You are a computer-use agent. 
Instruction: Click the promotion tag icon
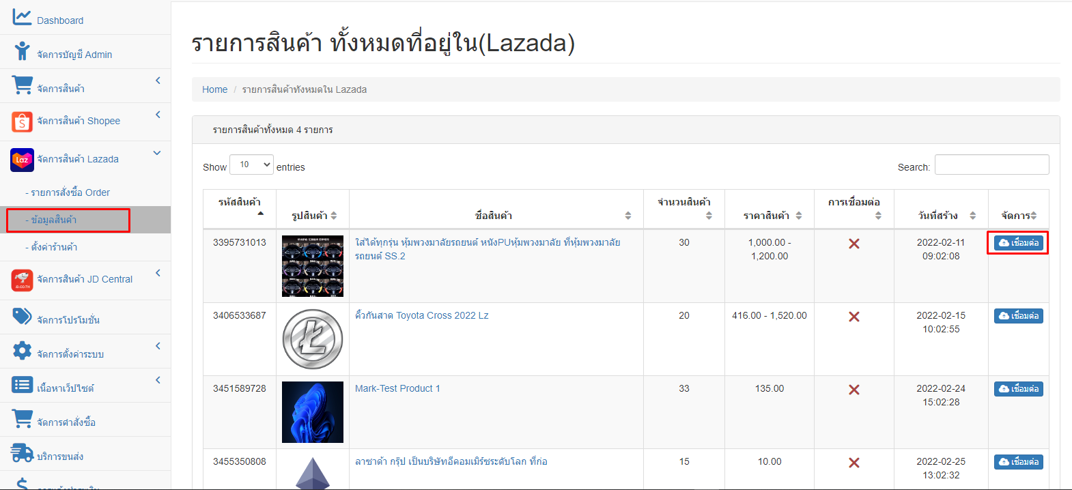point(22,317)
